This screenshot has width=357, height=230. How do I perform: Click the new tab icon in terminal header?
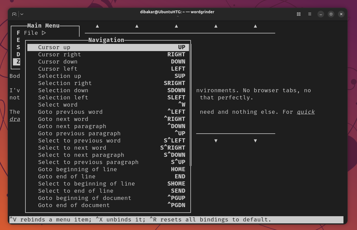pyautogui.click(x=14, y=14)
